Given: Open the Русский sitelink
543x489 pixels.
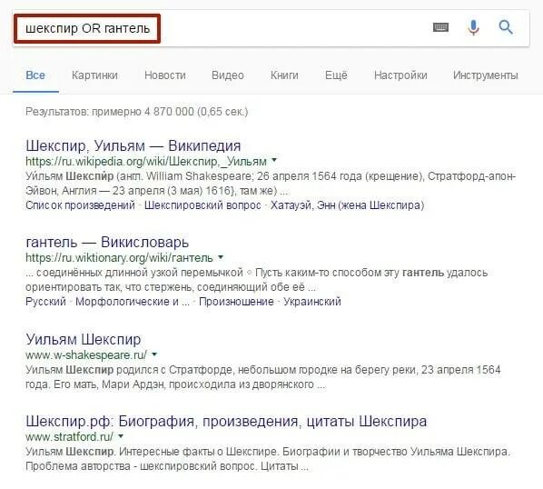Looking at the screenshot, I should pos(45,302).
